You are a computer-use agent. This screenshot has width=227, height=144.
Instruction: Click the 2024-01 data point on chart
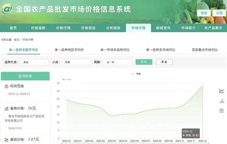[78, 103]
